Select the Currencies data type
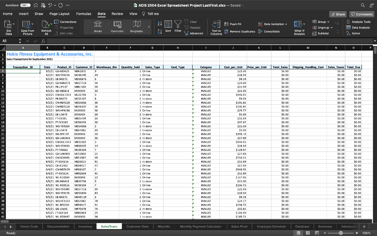 pos(117,26)
